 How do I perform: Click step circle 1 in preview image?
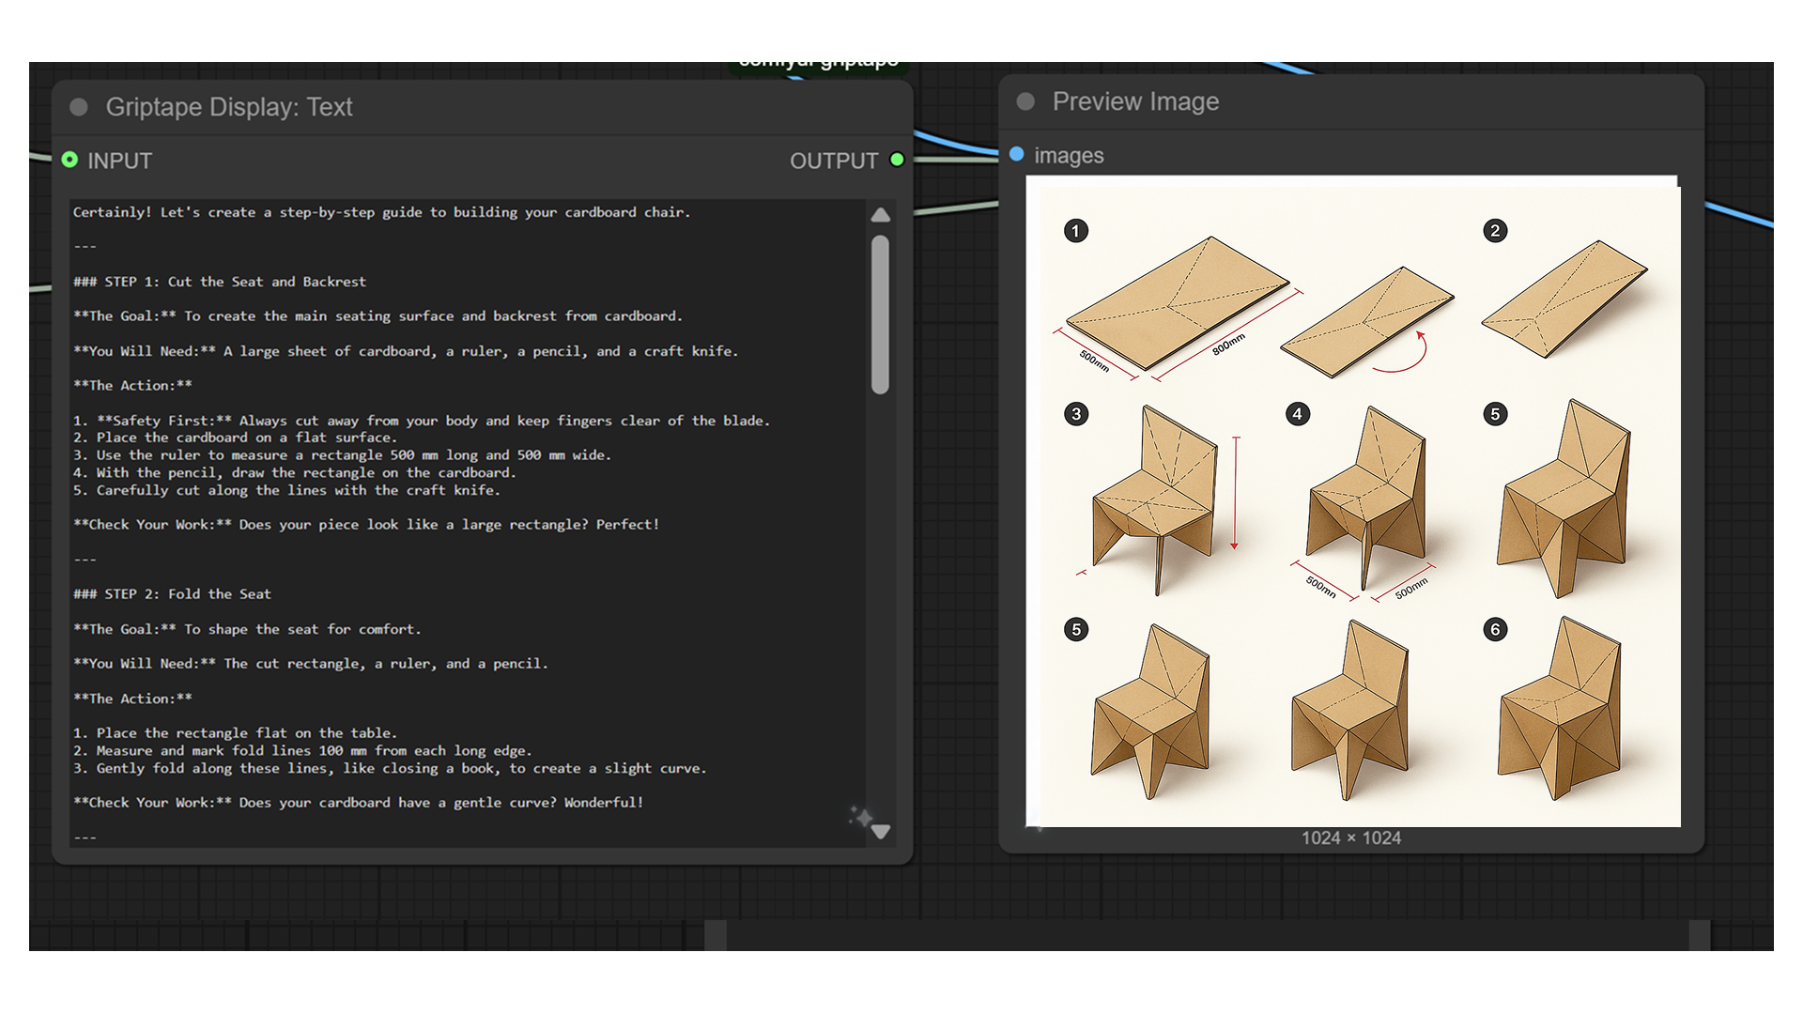tap(1076, 231)
